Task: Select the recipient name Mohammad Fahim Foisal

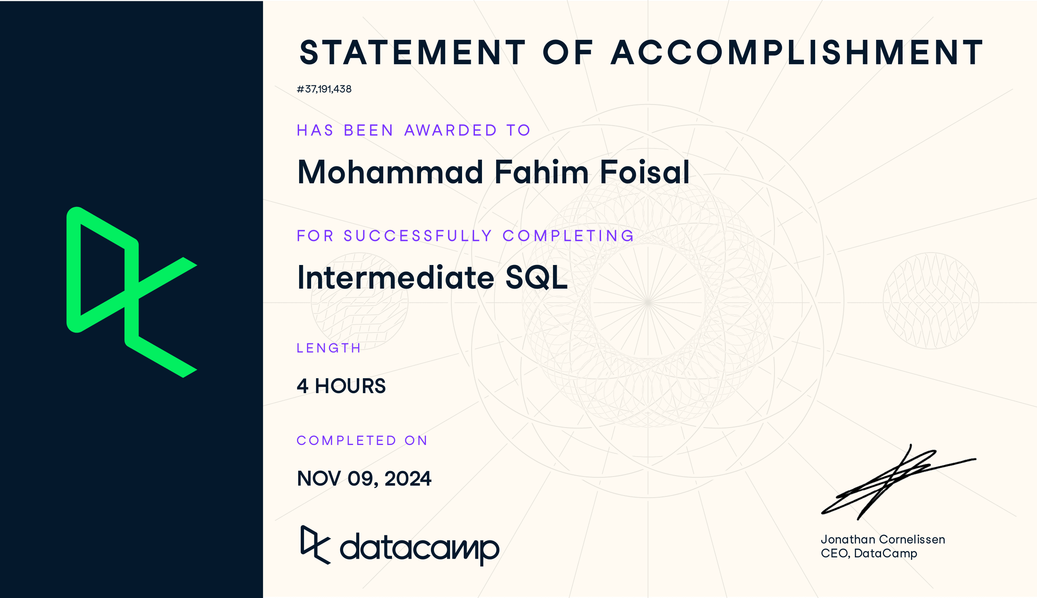Action: (x=494, y=172)
